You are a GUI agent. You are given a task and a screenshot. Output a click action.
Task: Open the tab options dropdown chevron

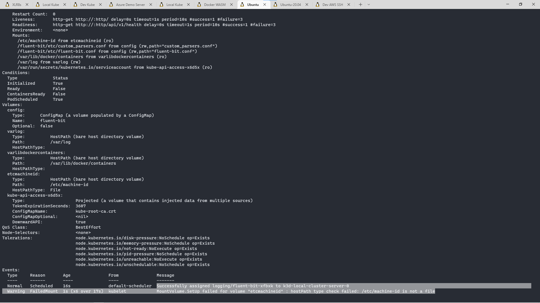[x=369, y=4]
